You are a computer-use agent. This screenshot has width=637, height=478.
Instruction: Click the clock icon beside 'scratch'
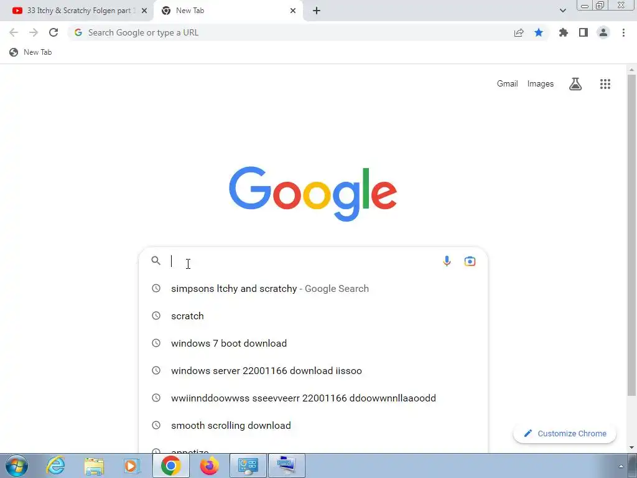156,316
